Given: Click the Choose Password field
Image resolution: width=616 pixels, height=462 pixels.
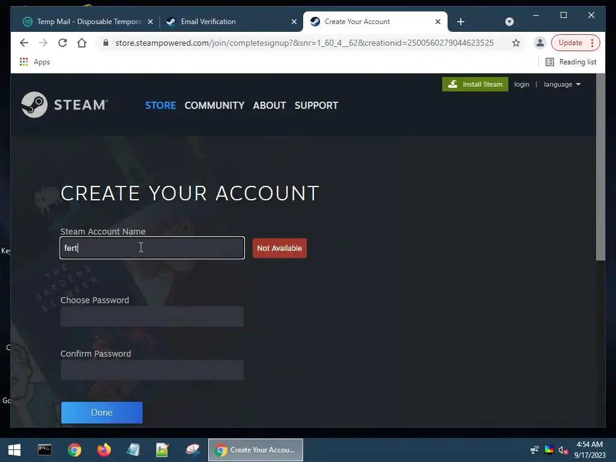Looking at the screenshot, I should coord(152,316).
